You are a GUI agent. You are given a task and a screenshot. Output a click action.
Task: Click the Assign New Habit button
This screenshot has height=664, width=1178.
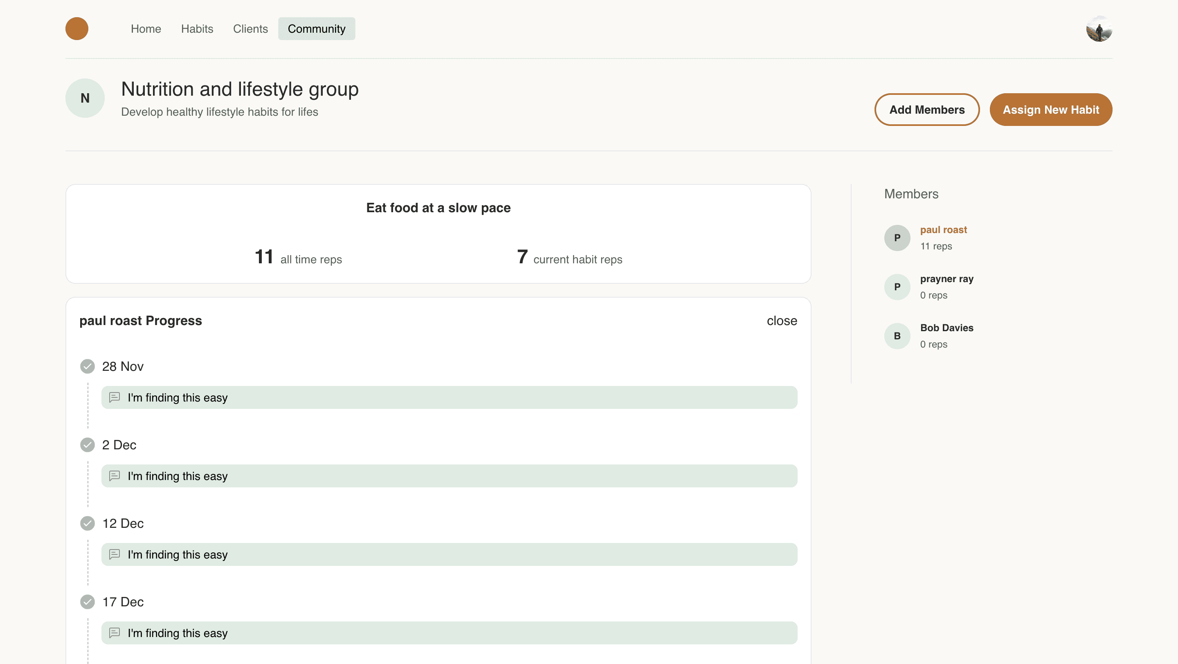pos(1051,110)
